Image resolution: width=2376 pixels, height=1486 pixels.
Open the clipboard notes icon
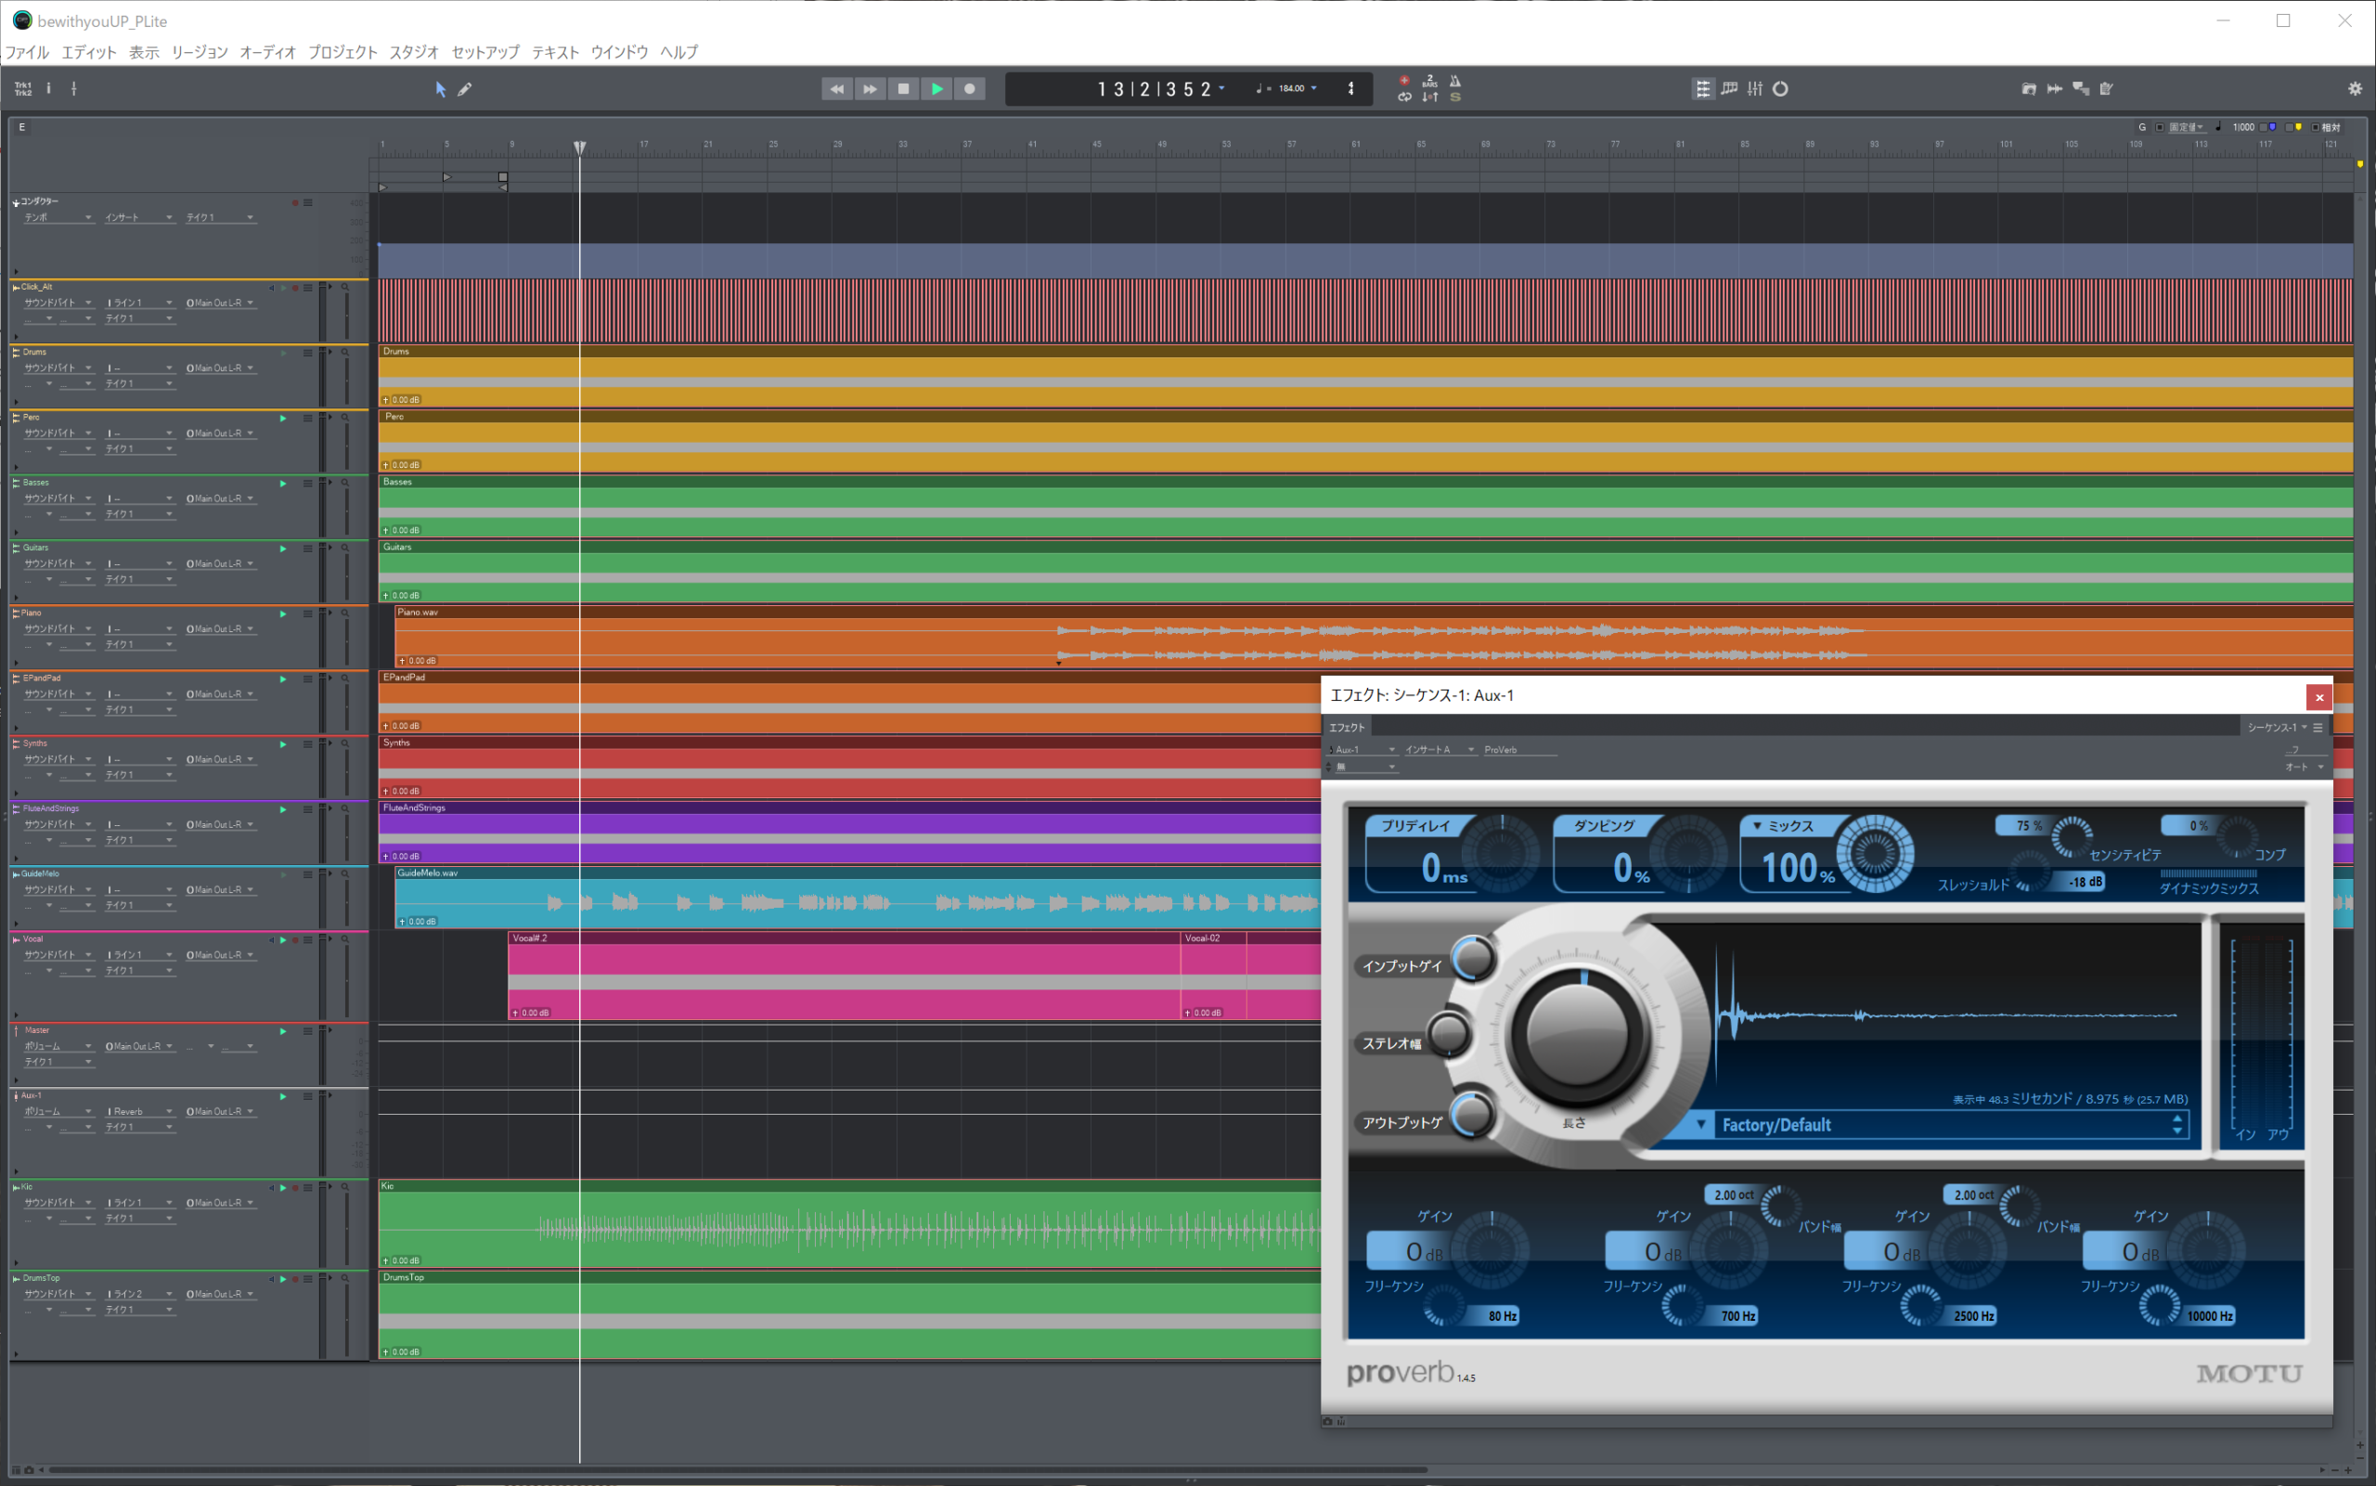2106,88
